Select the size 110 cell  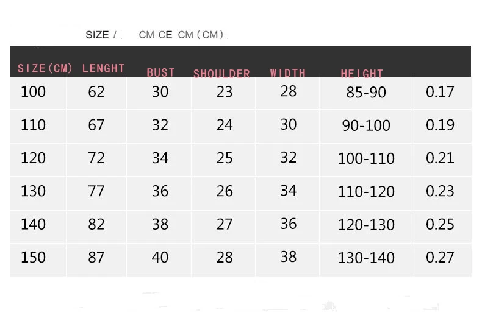(x=38, y=126)
